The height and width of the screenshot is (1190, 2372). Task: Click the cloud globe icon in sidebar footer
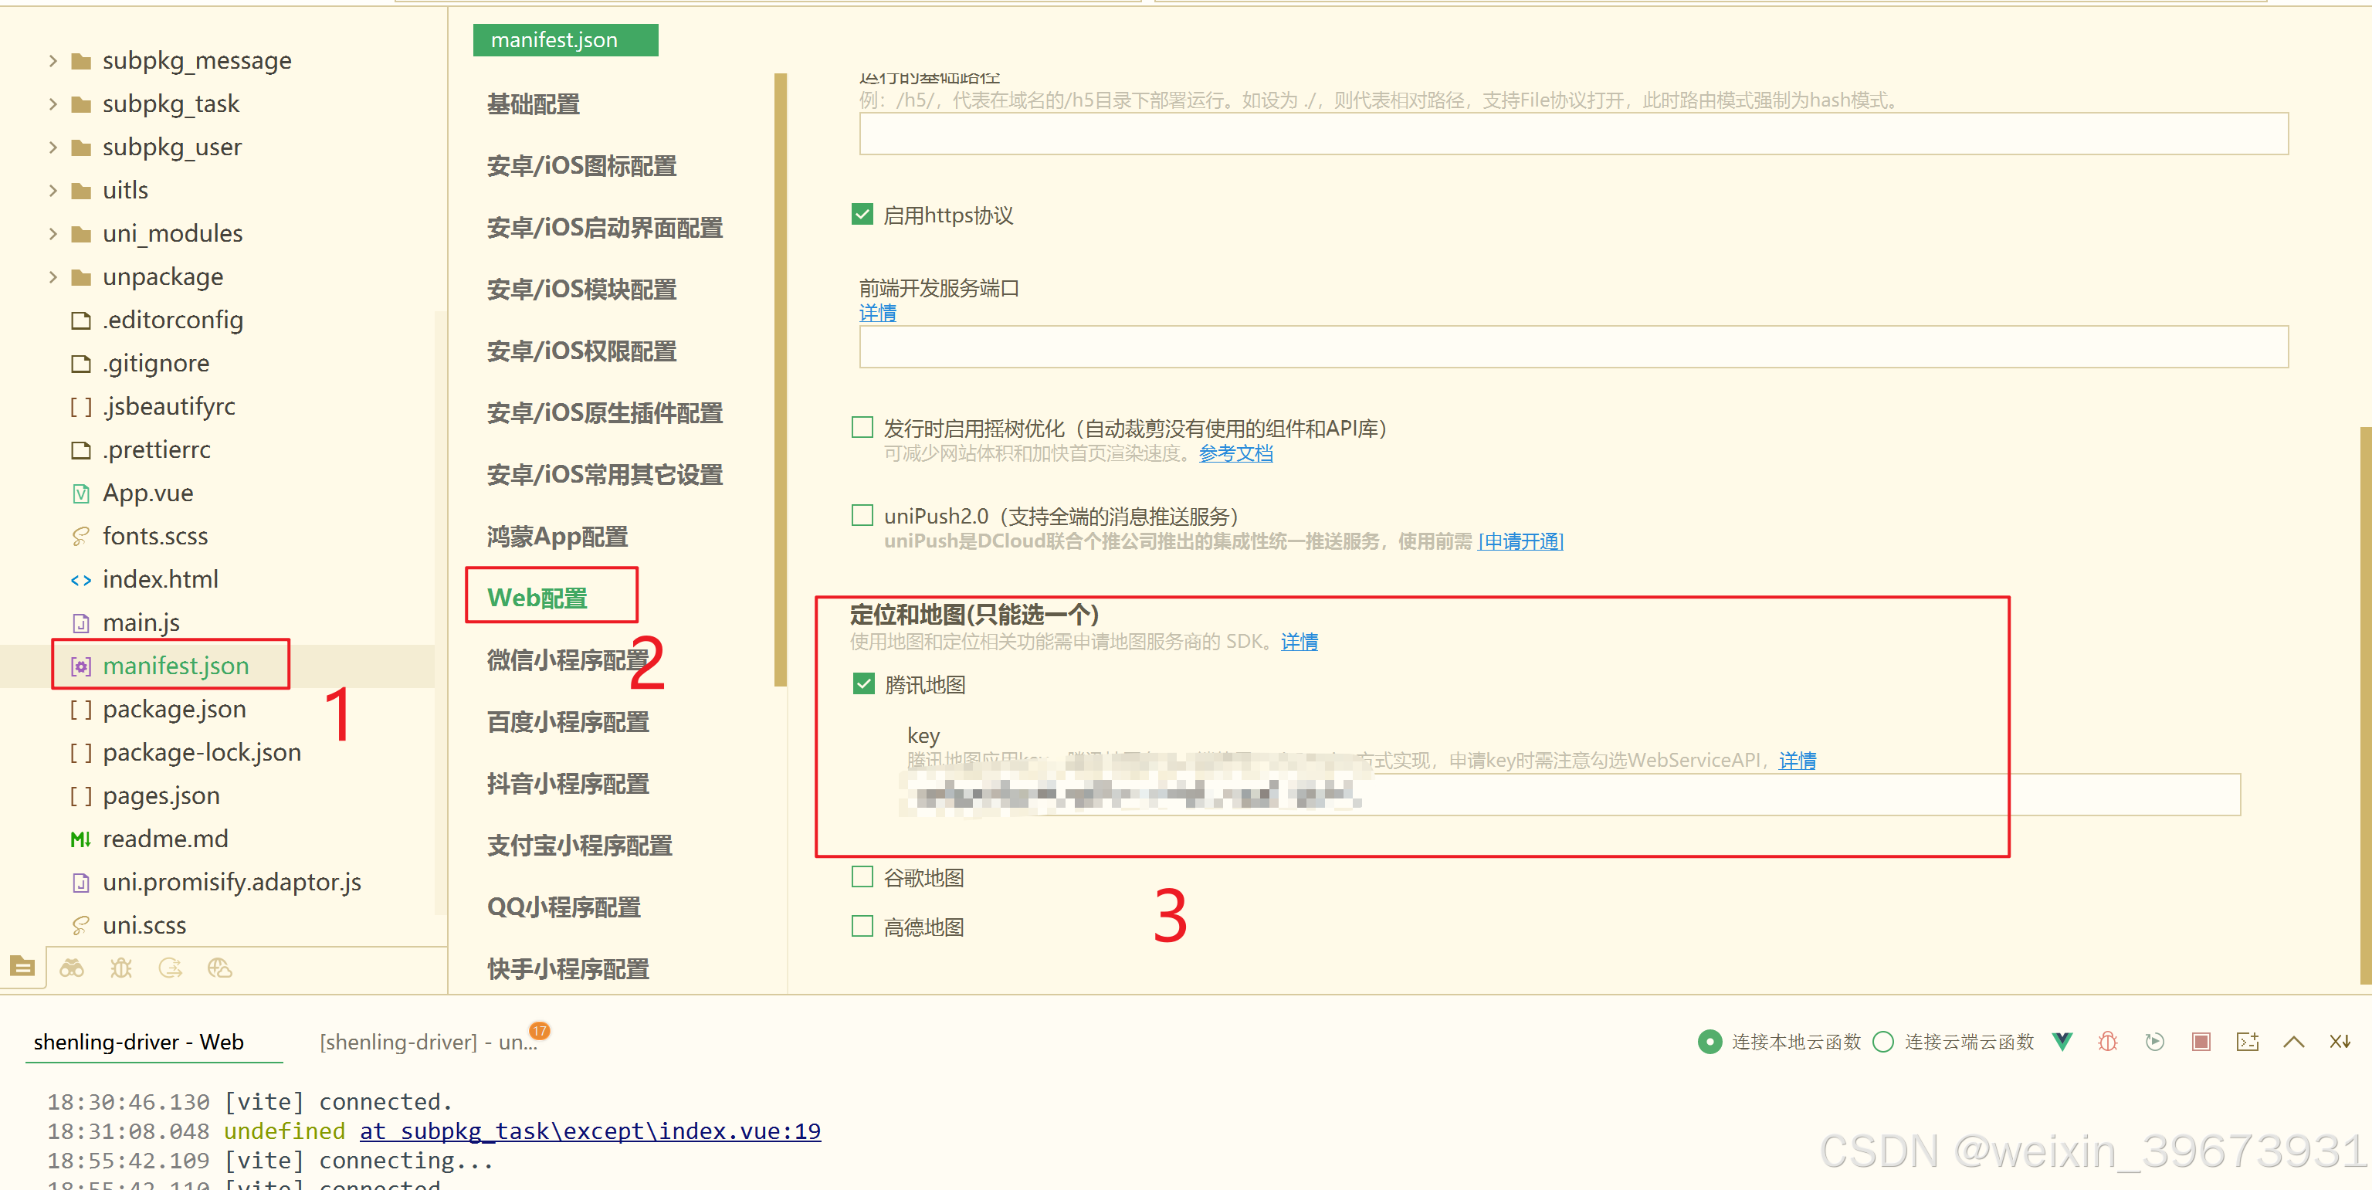[219, 968]
